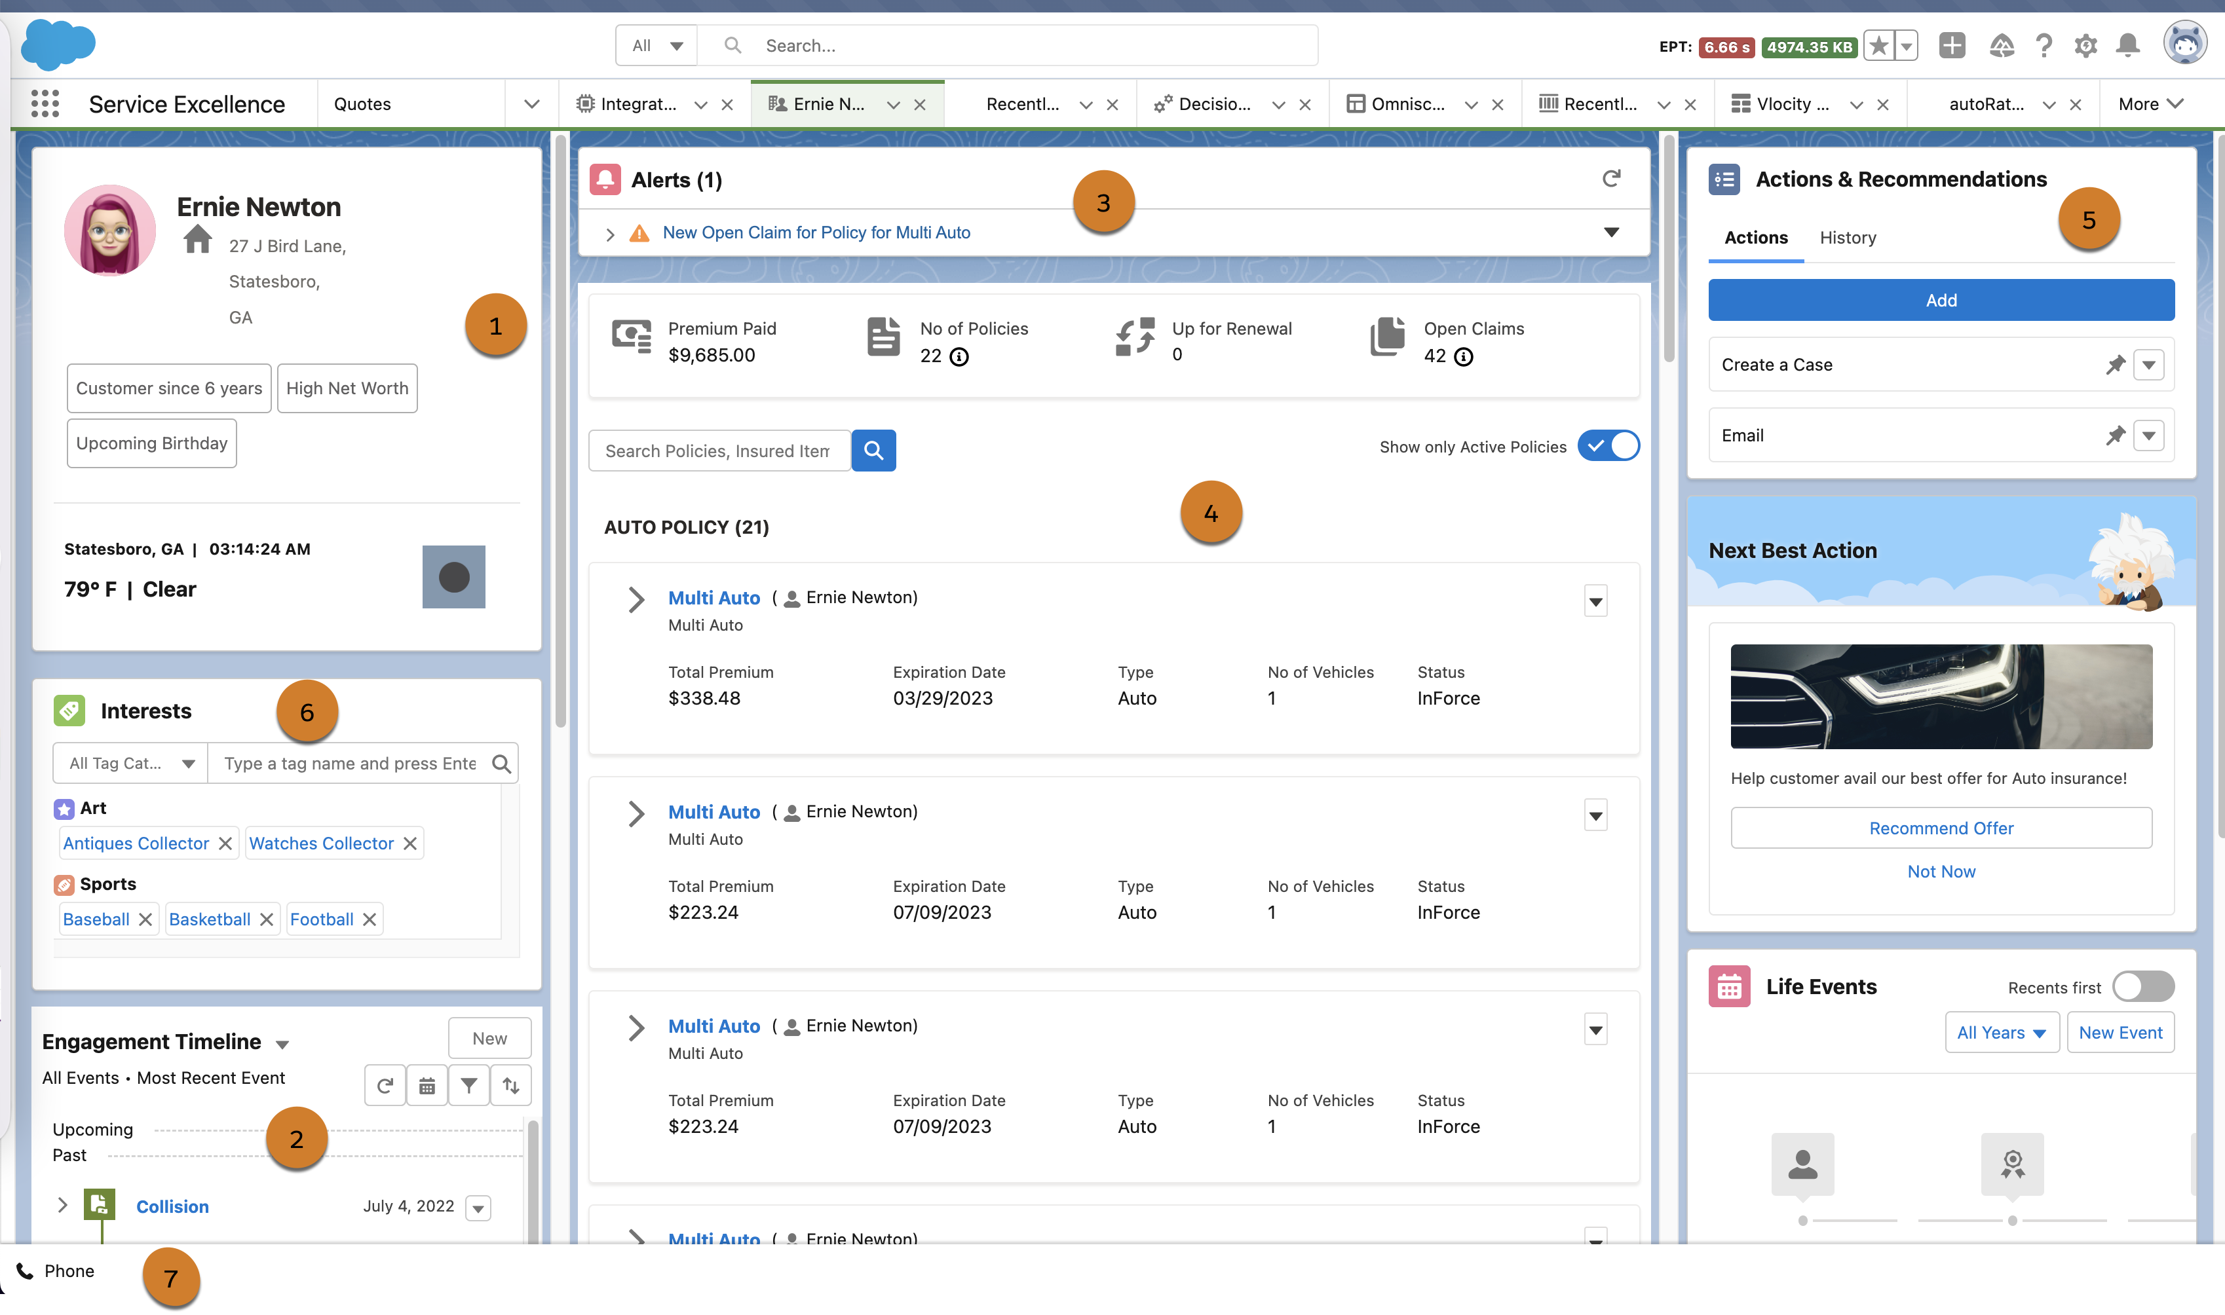Open the timeline calendar date filter
This screenshot has height=1315, width=2225.
coord(427,1086)
